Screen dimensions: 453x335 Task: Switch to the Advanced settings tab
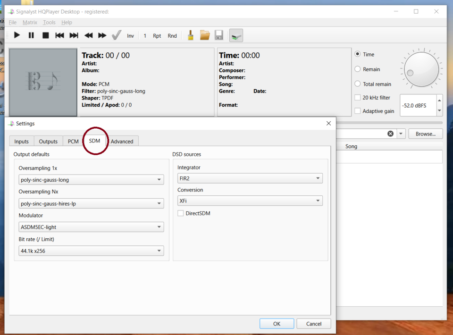pyautogui.click(x=122, y=142)
